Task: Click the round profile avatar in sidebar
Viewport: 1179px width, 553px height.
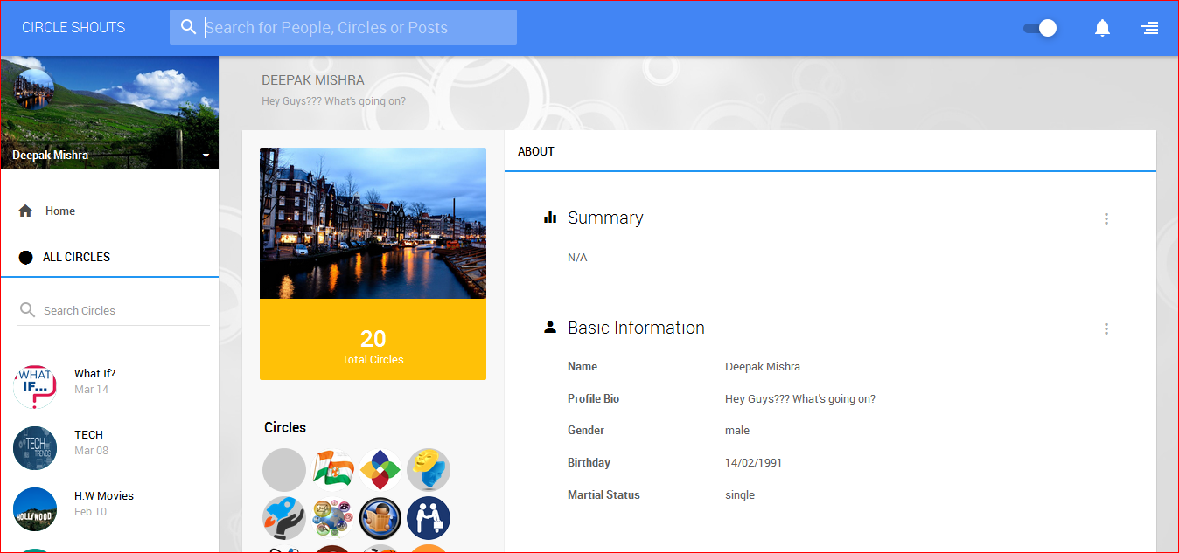Action: [34, 88]
